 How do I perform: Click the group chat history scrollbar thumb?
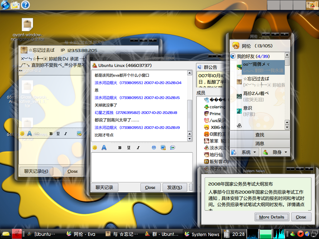(190, 115)
